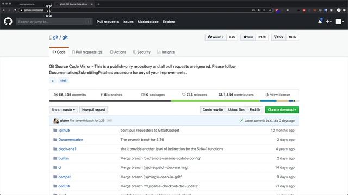The height and width of the screenshot is (195, 348).
Task: Click the dark gray language bar segment
Action: tap(110, 101)
